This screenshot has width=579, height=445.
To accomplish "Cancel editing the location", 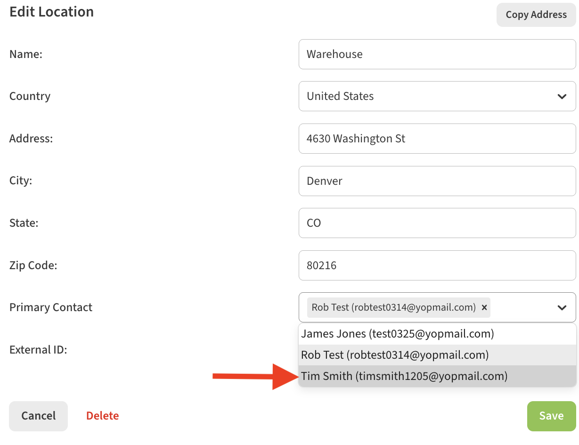I will [x=38, y=416].
